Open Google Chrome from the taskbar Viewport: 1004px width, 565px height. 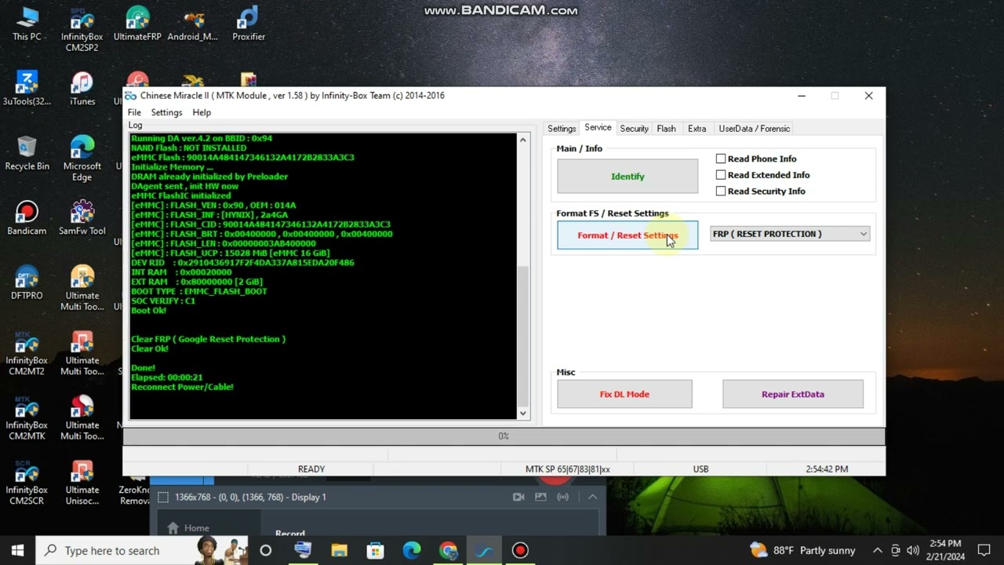pyautogui.click(x=448, y=550)
